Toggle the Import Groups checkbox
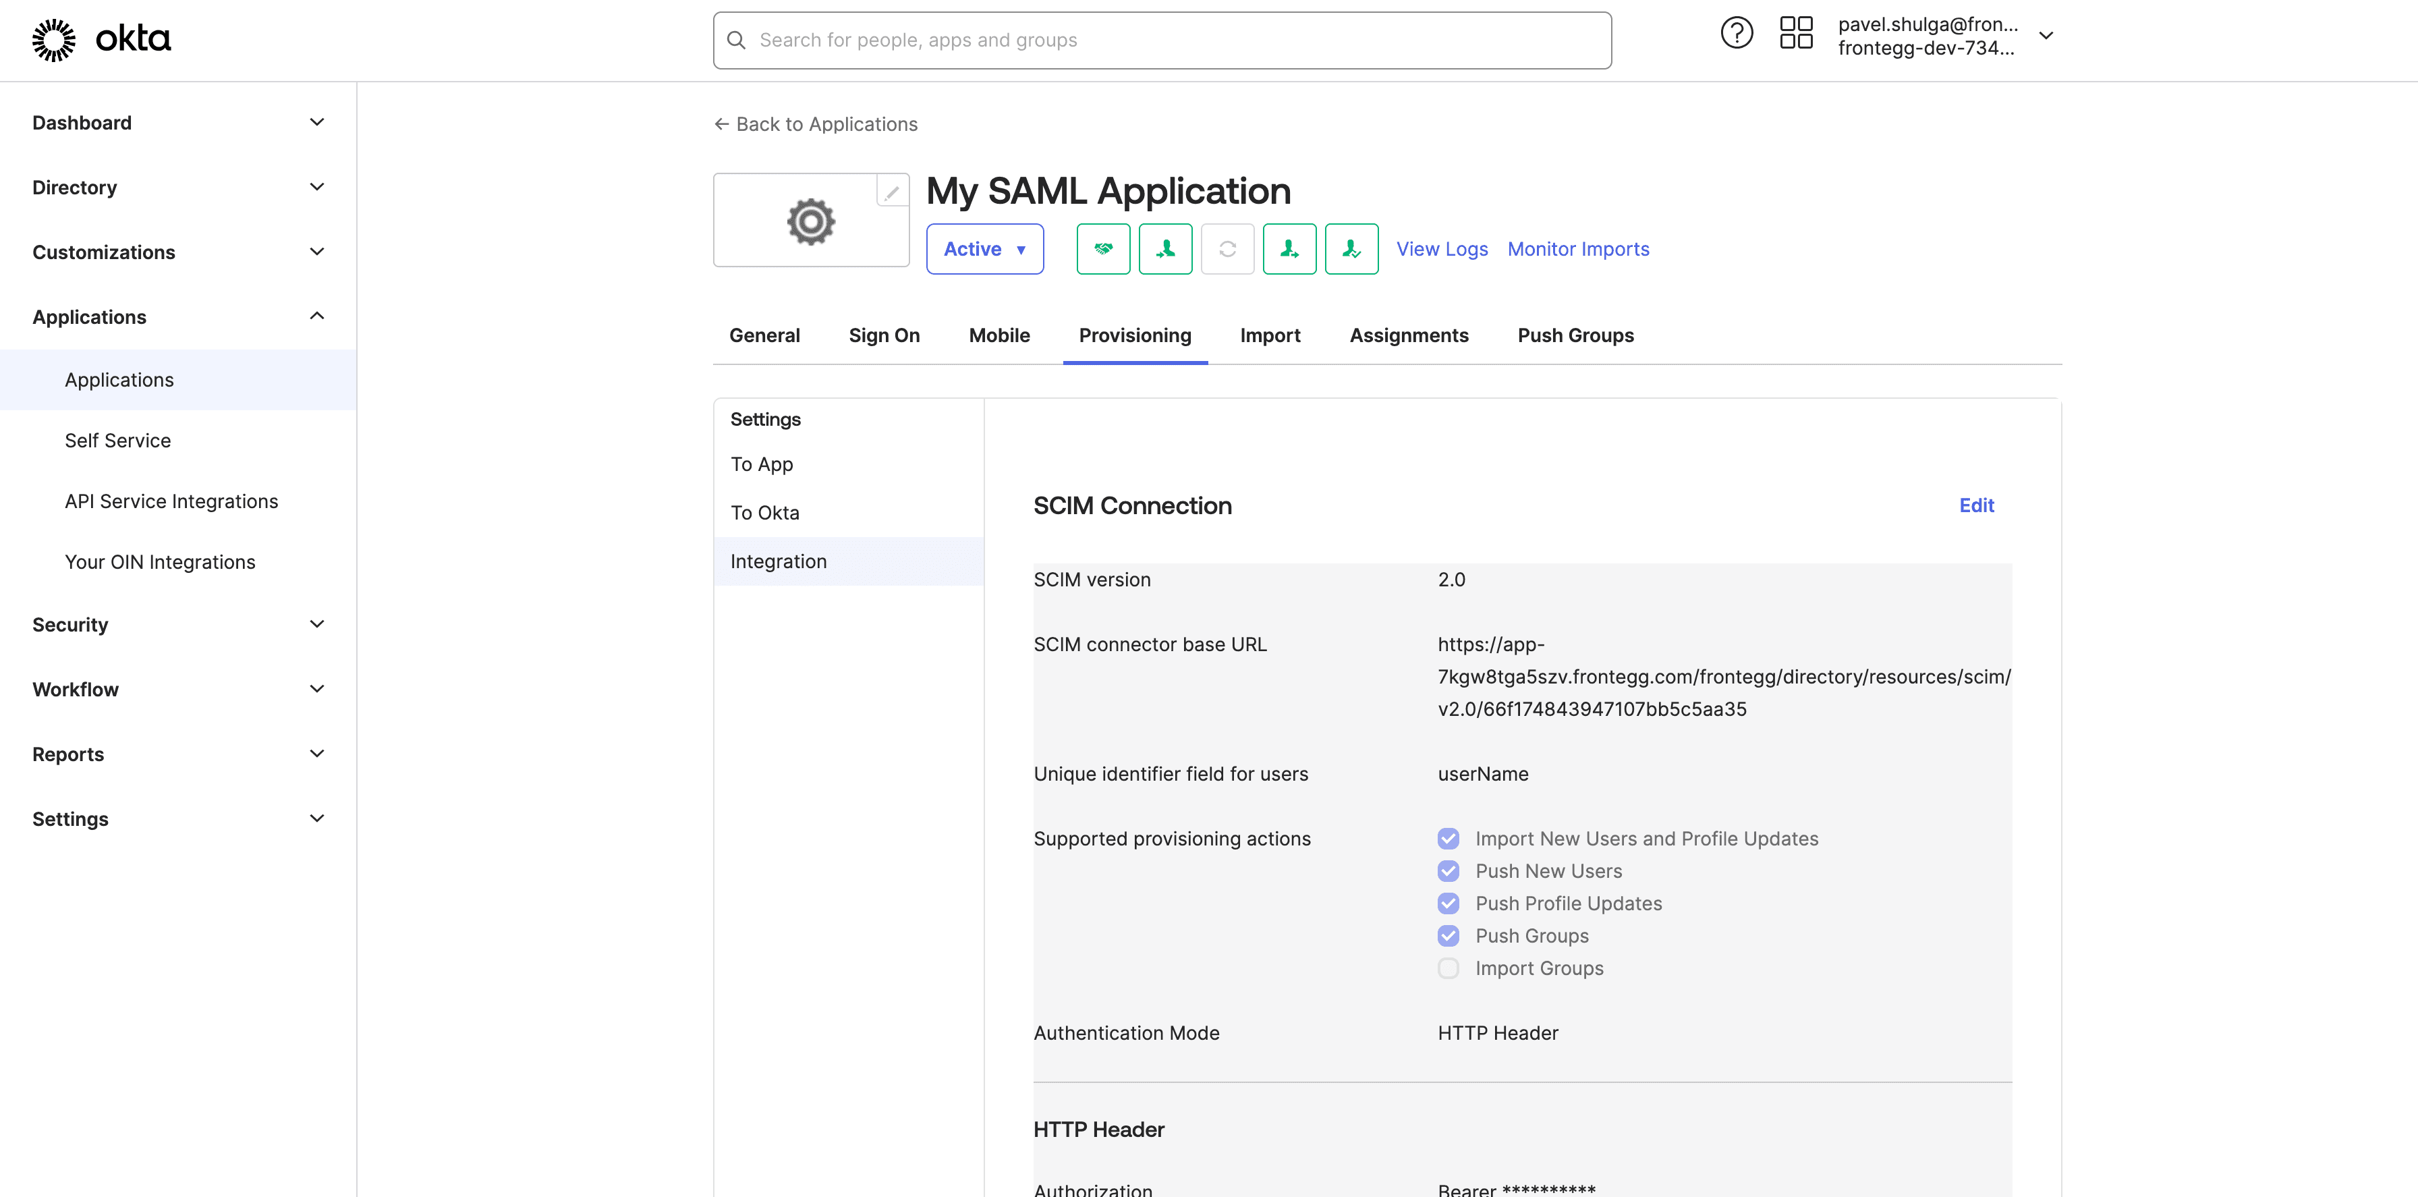This screenshot has width=2418, height=1197. (1447, 968)
